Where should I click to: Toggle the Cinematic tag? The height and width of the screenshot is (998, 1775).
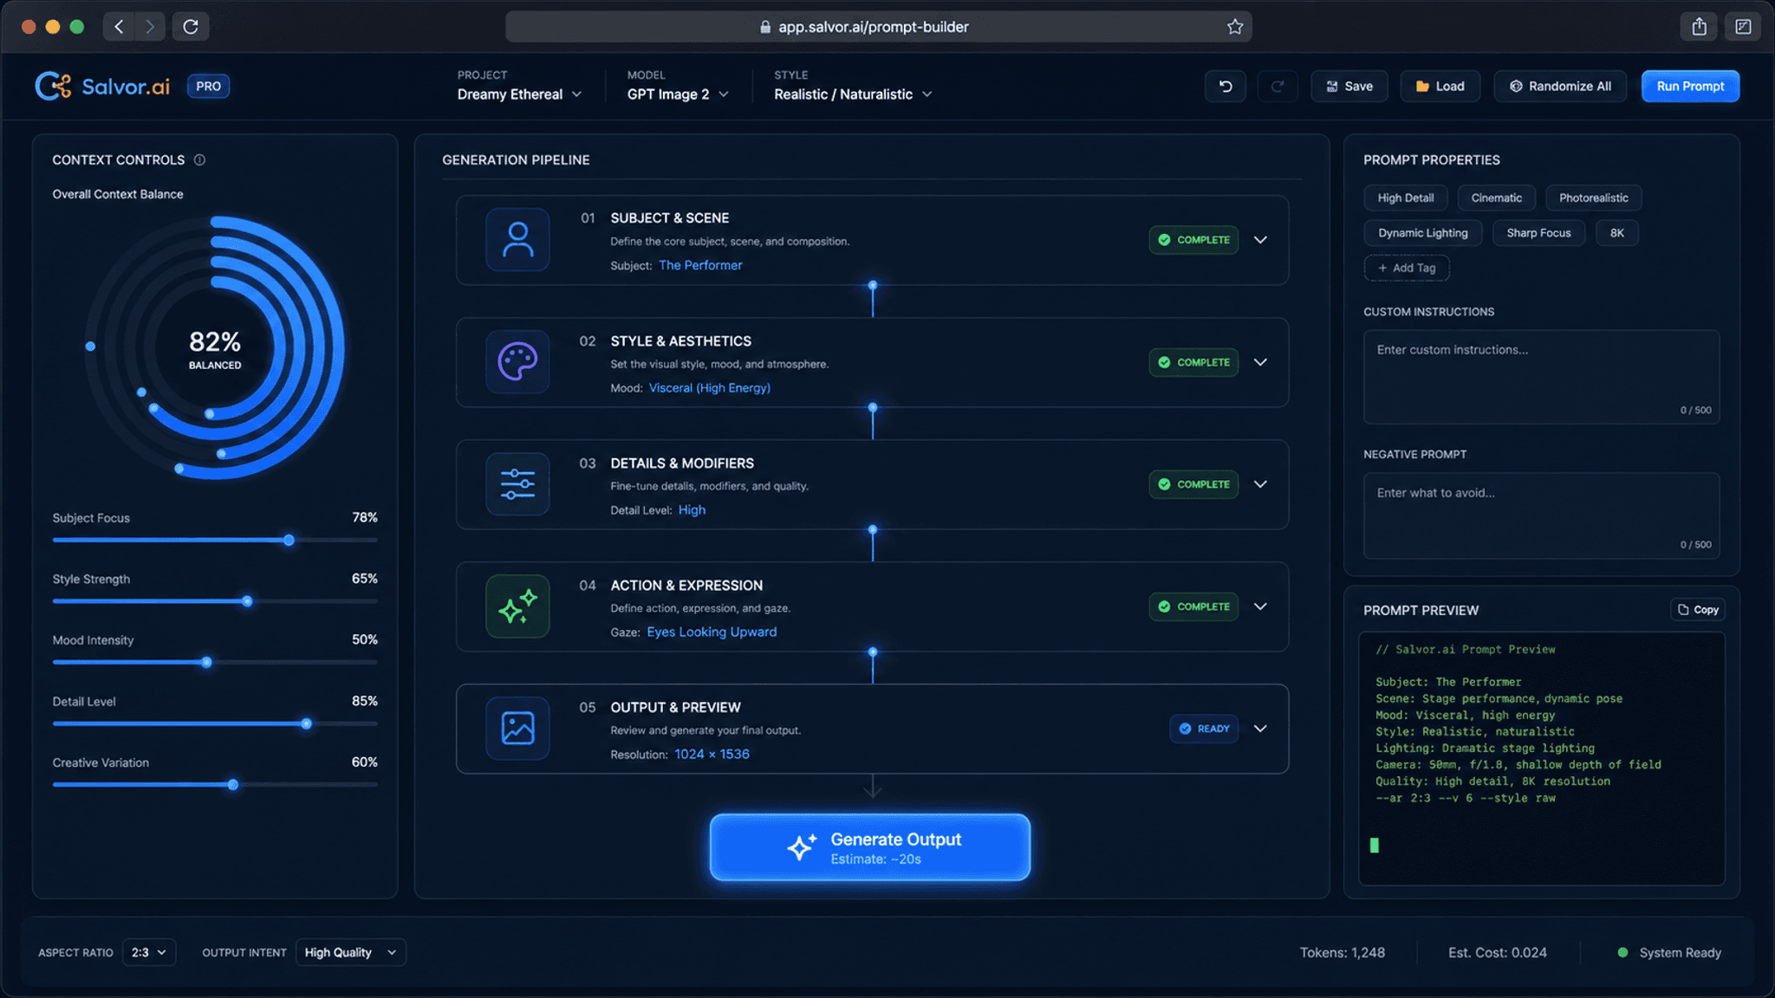[1496, 198]
